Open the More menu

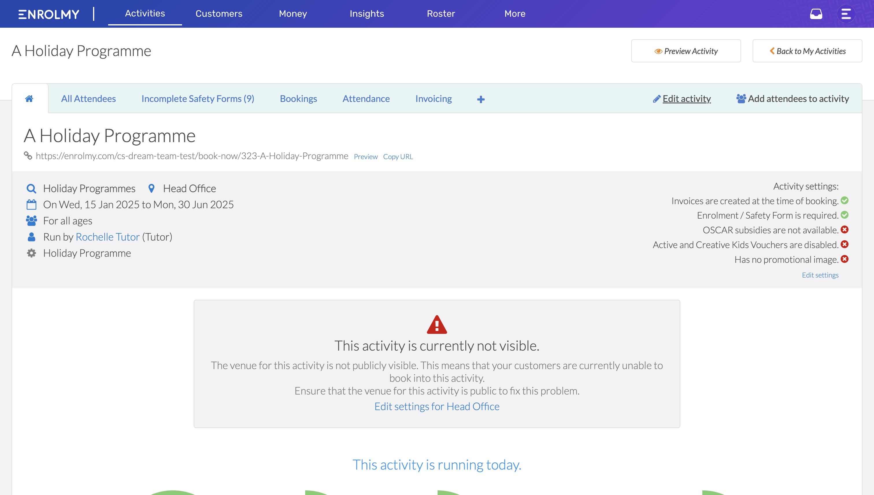tap(515, 14)
